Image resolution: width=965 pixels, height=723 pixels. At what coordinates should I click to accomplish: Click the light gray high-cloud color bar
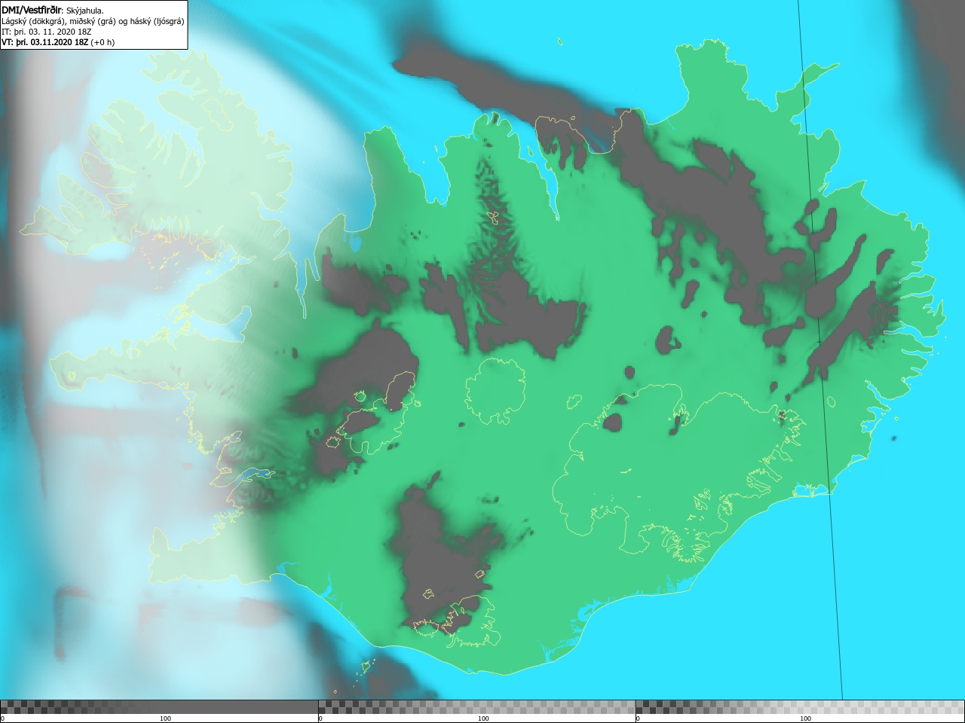click(x=800, y=706)
